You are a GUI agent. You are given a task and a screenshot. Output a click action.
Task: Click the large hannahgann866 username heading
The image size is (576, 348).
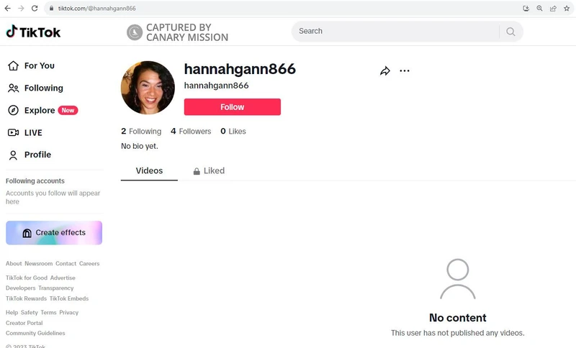coord(240,69)
